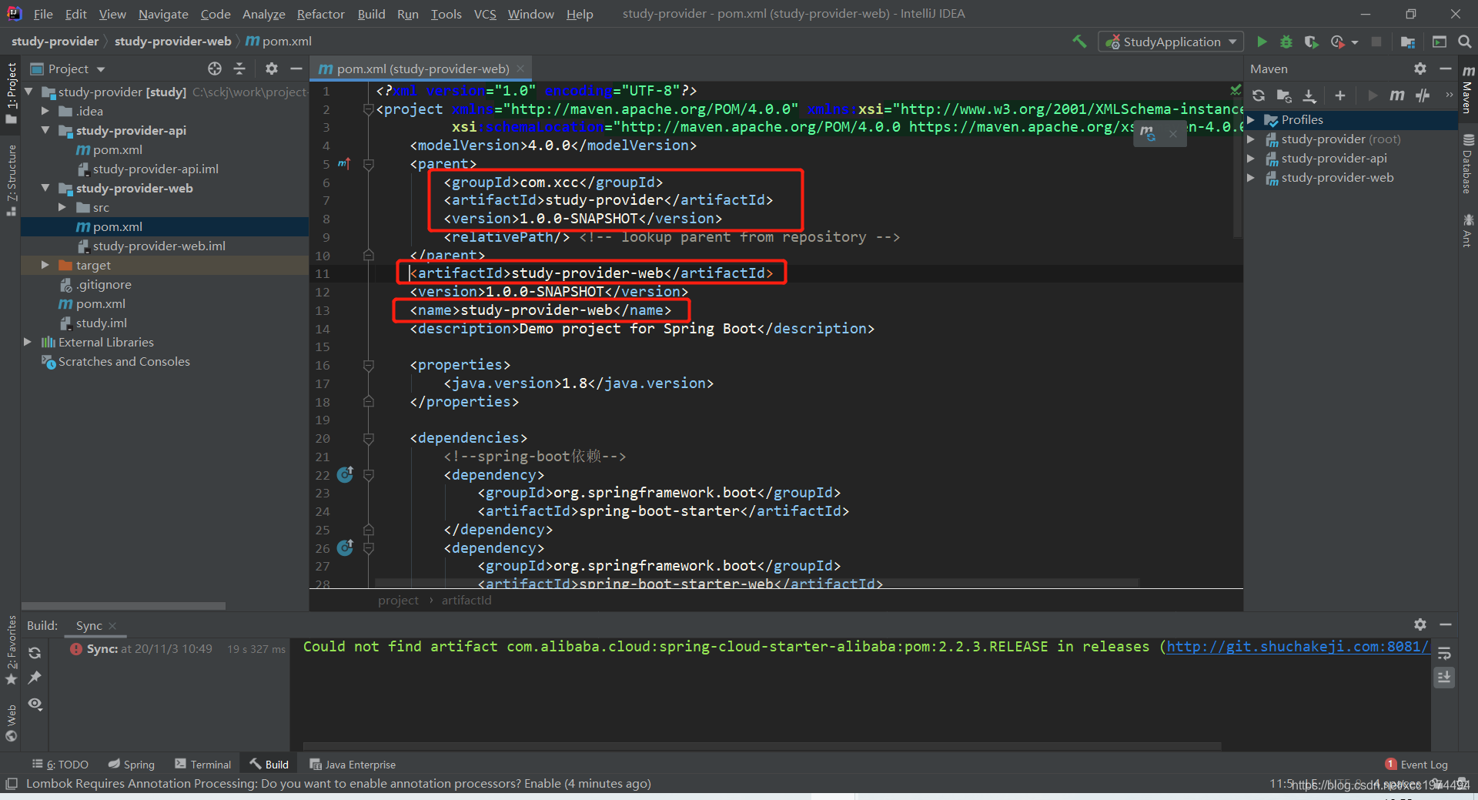
Task: Switch to the Terminal tool tab
Action: coord(202,765)
